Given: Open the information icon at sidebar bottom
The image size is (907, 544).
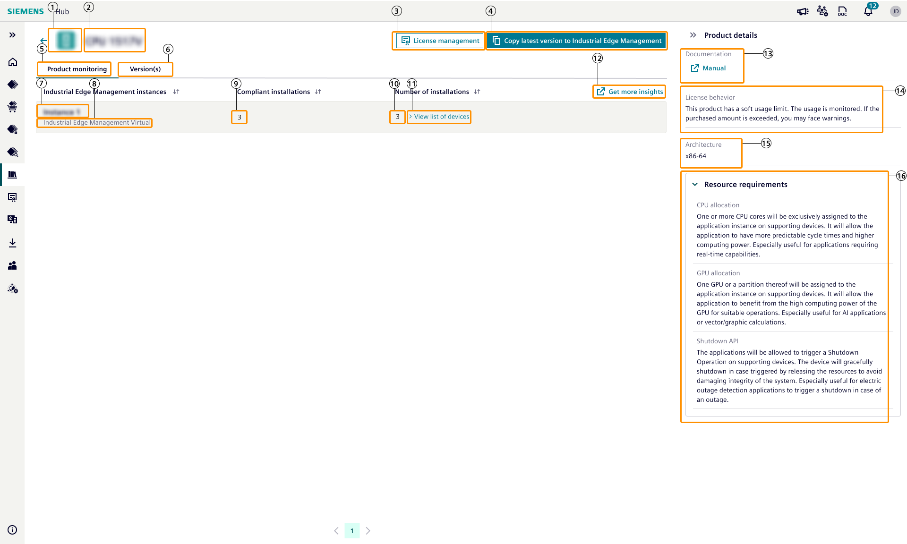Looking at the screenshot, I should [13, 530].
